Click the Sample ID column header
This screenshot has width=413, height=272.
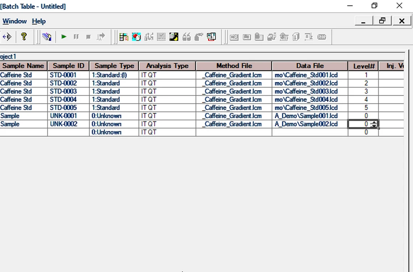coord(68,66)
